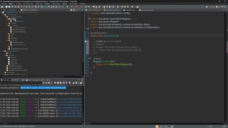The width and height of the screenshot is (228, 128).
Task: Select BeanDefine.java in Package Explorer
Action: 17,21
